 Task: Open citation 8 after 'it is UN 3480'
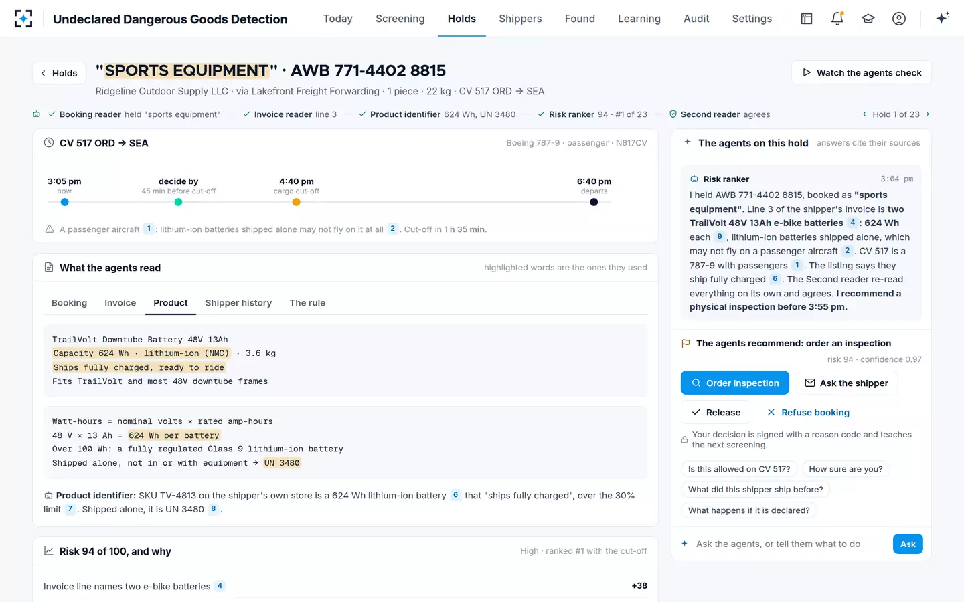click(213, 509)
